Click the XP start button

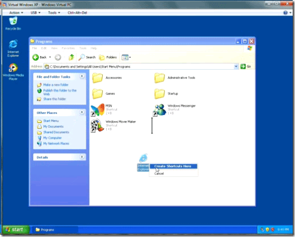(x=16, y=230)
